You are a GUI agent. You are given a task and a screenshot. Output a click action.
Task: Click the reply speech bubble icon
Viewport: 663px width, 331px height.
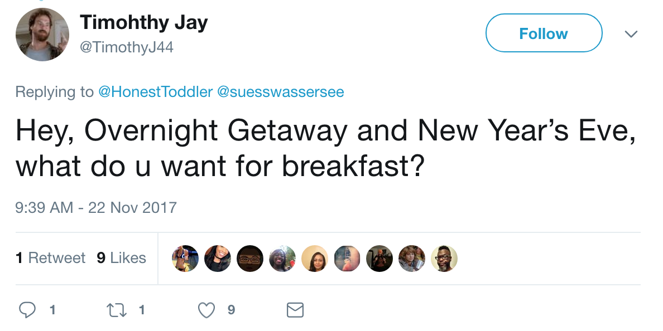click(27, 310)
